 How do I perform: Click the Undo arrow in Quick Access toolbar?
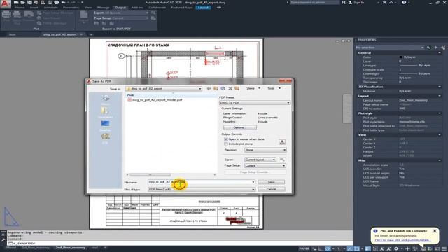coord(64,2)
